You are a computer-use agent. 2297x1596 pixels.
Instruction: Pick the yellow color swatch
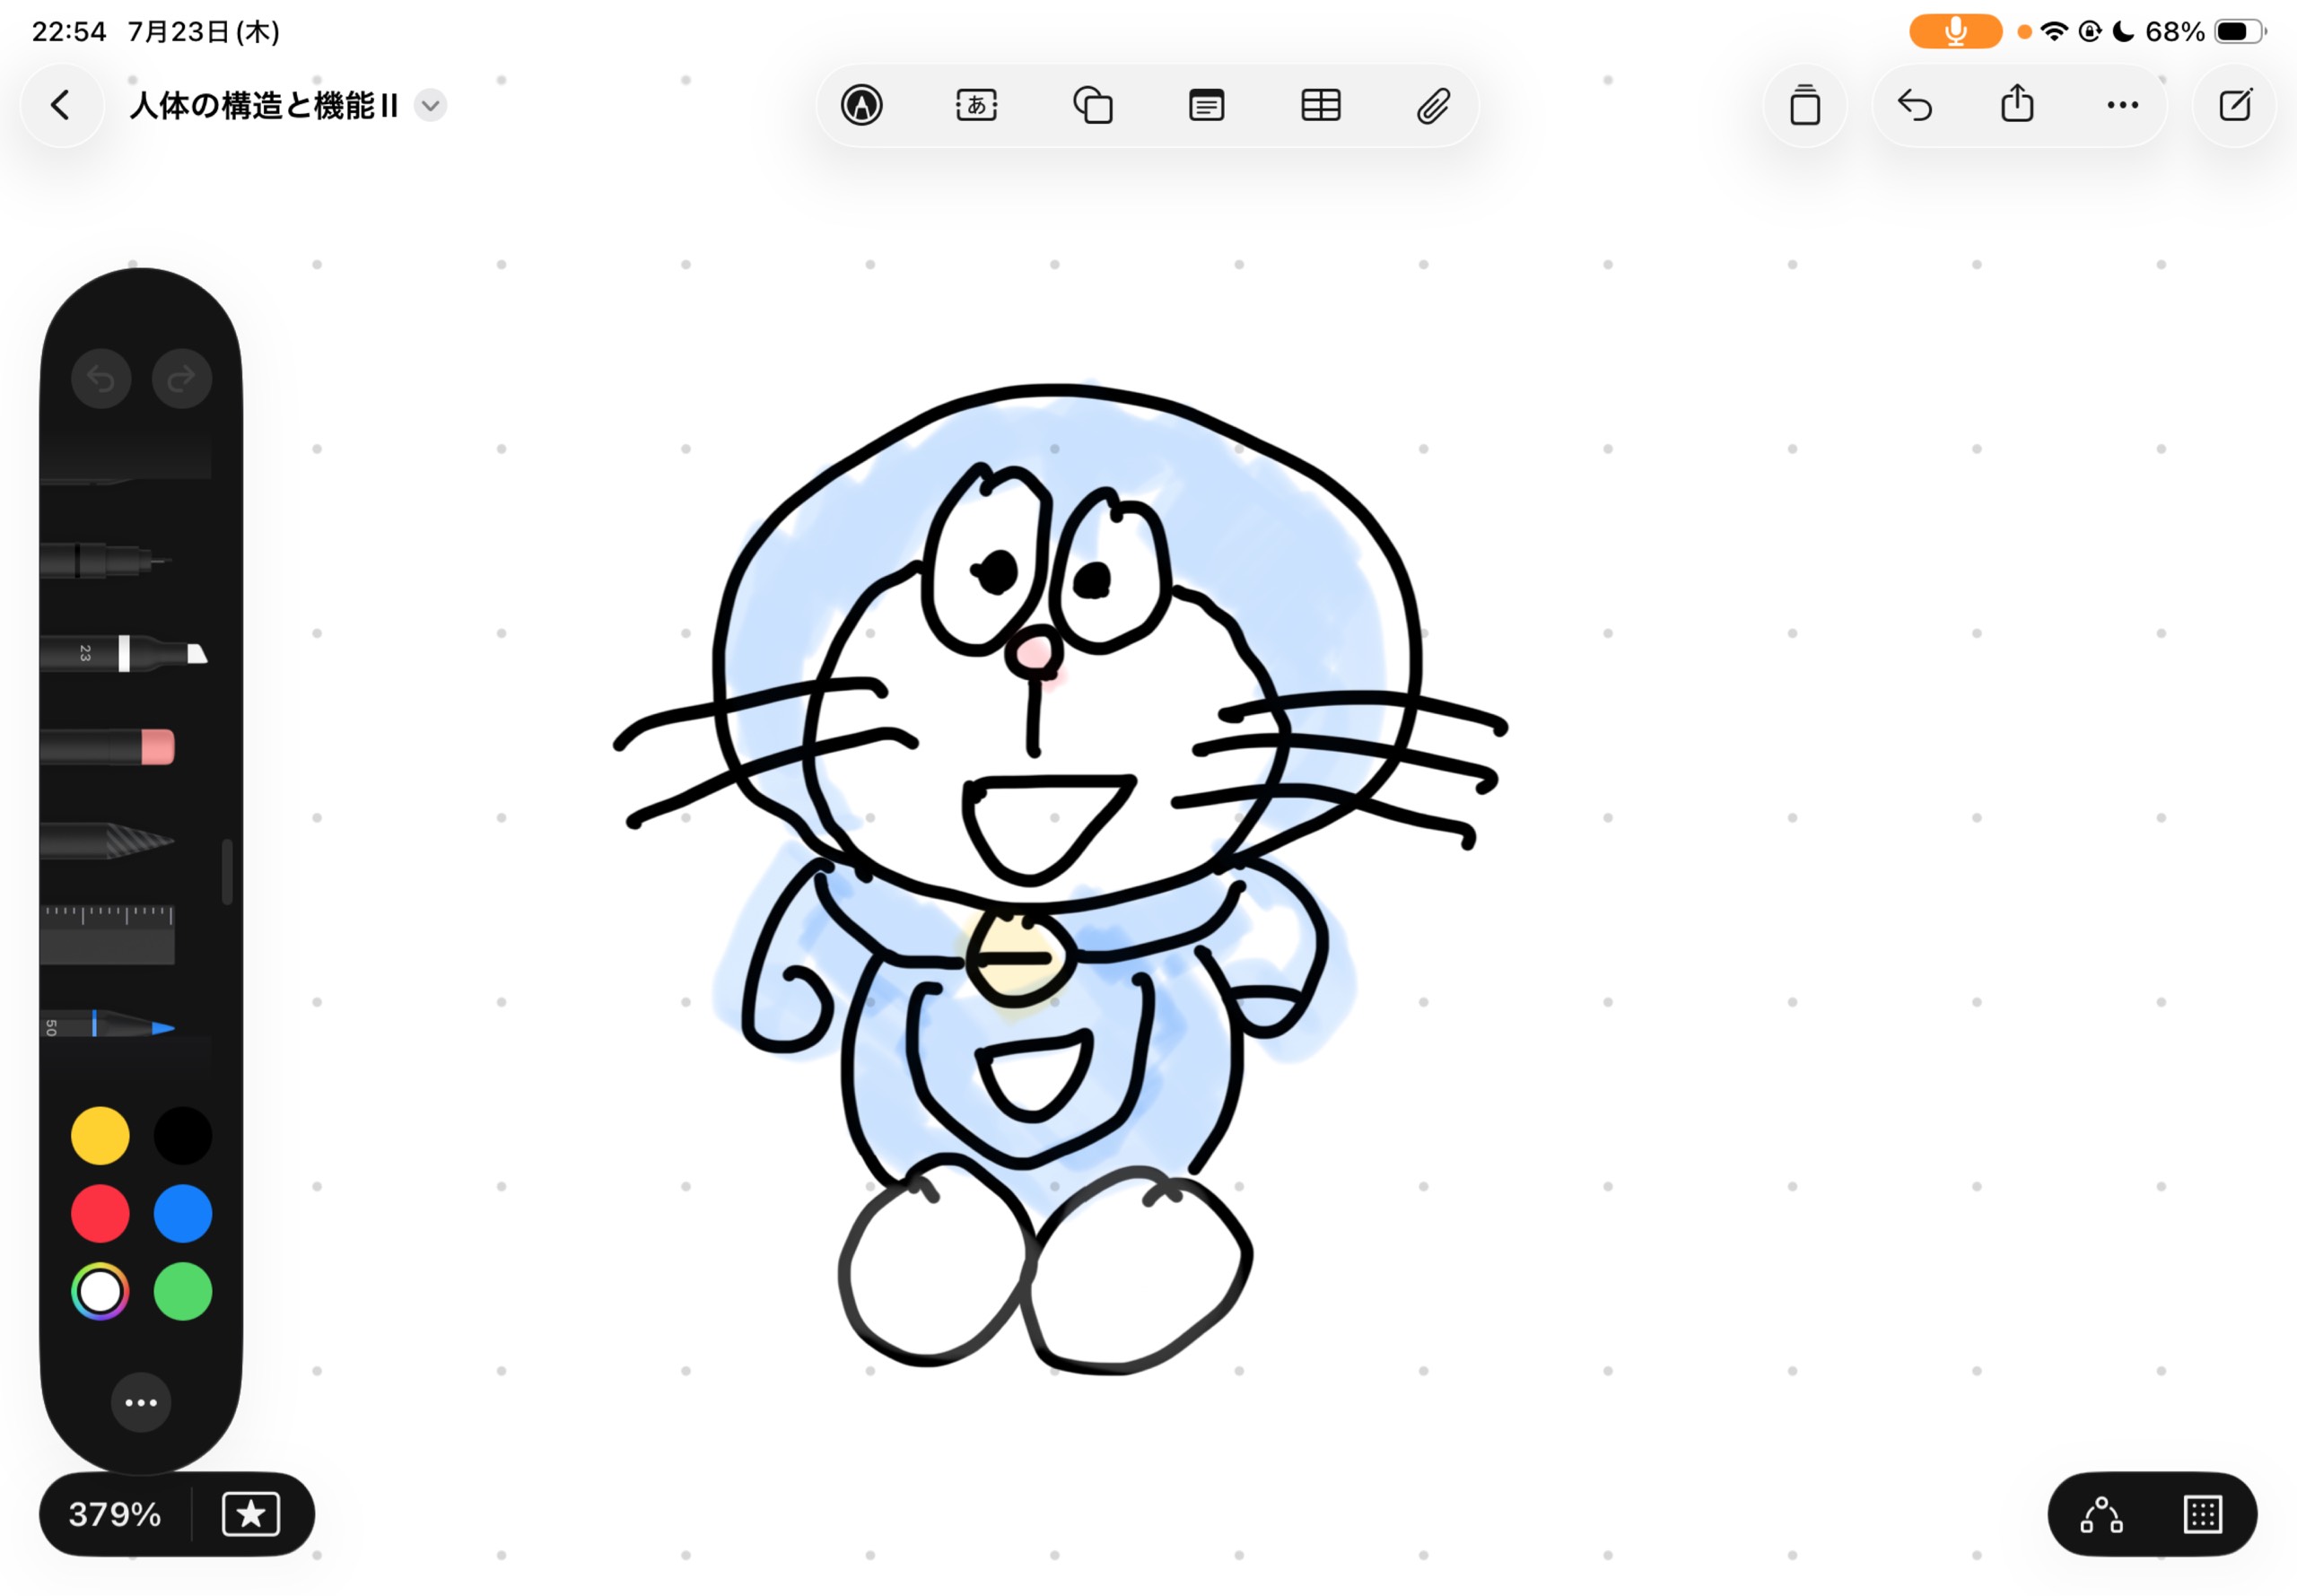click(100, 1135)
